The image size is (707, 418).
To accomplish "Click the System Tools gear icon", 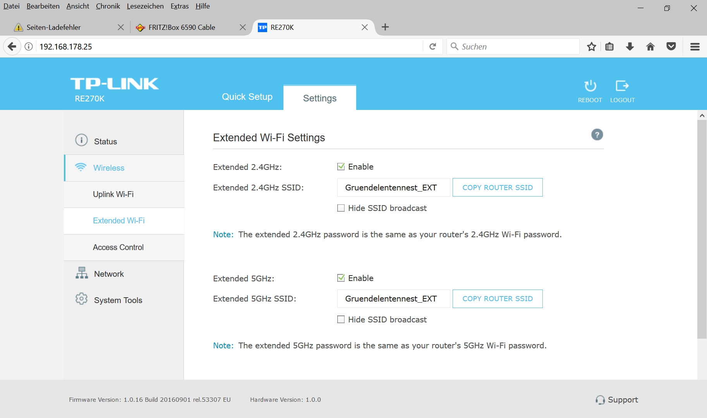I will (81, 299).
